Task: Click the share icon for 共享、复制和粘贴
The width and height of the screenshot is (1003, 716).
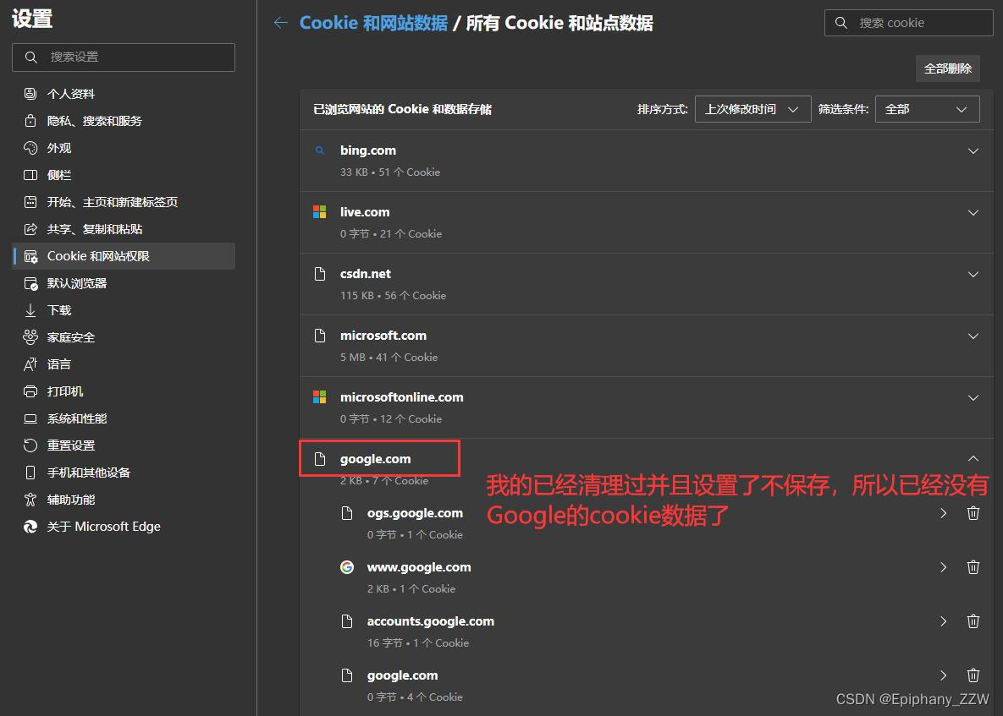Action: [30, 229]
